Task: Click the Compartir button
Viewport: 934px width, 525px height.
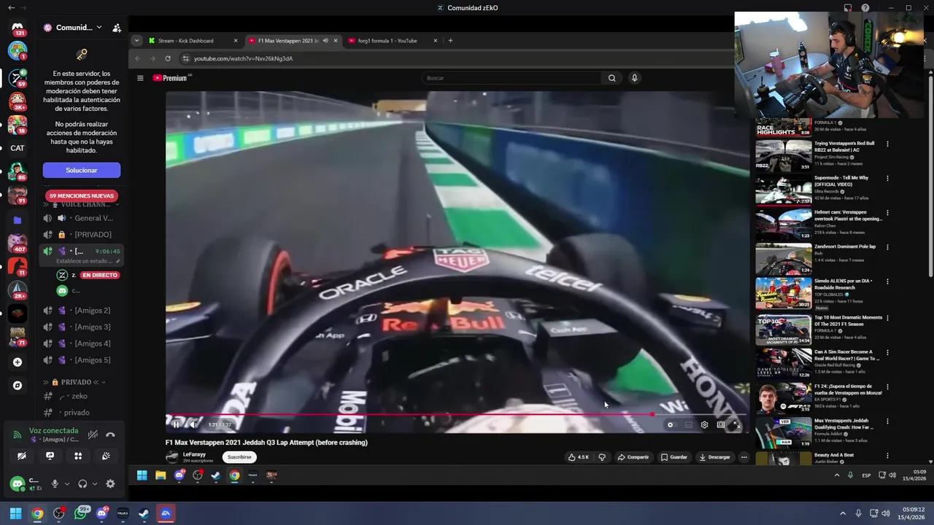Action: click(633, 457)
